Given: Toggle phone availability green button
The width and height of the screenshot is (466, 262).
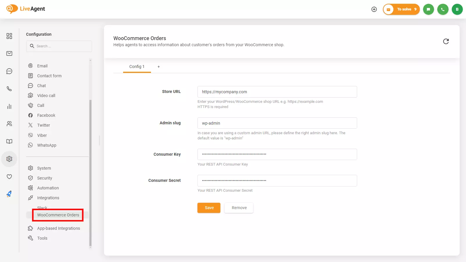Looking at the screenshot, I should click(x=443, y=9).
